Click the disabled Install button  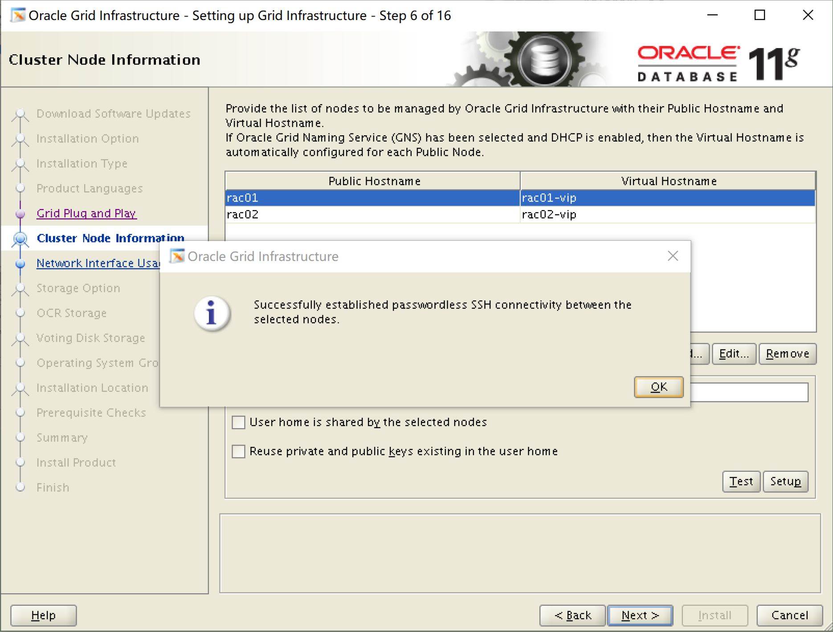tap(715, 616)
